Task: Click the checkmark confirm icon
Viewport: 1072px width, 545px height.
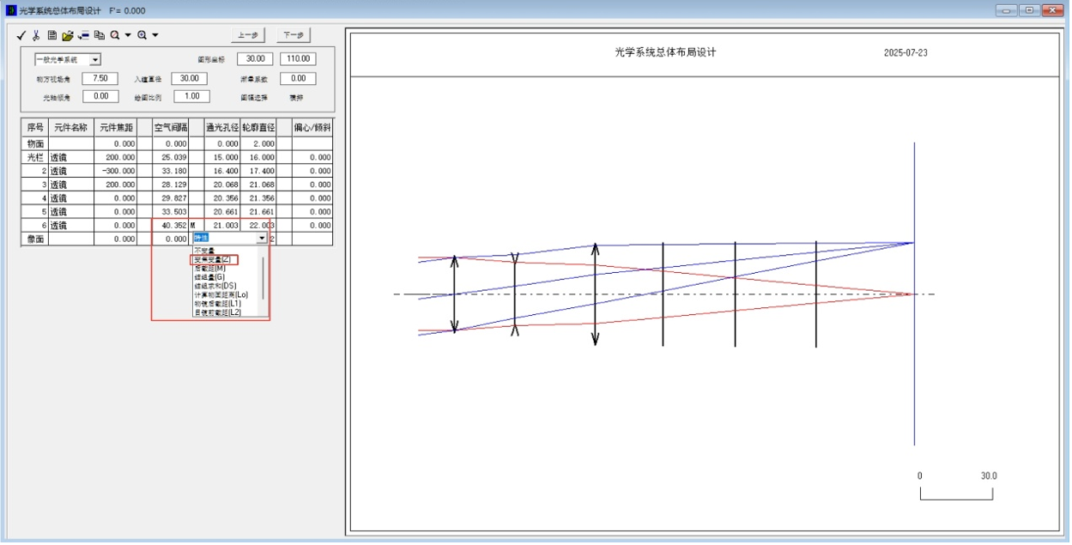Action: coord(21,35)
